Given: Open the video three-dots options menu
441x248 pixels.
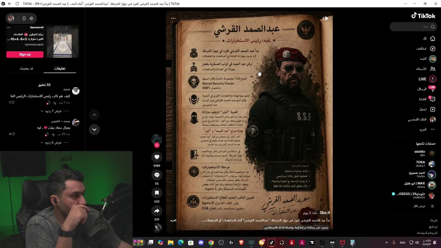Looking at the screenshot, I should click(x=173, y=18).
